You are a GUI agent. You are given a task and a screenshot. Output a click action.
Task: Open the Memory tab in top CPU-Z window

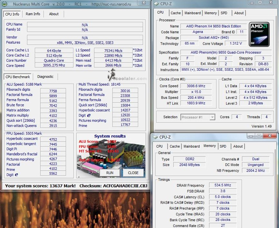click(210, 13)
